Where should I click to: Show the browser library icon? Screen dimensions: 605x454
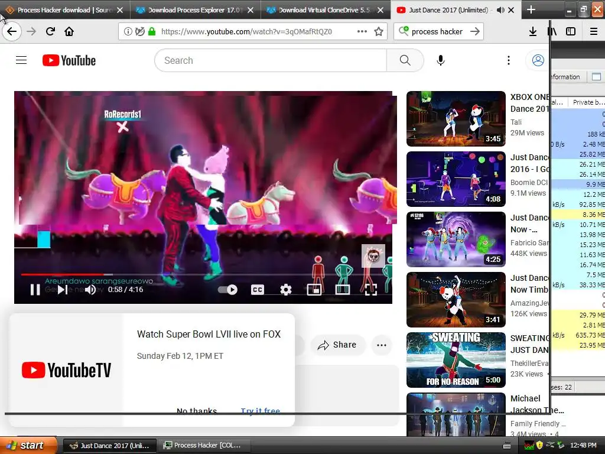pos(552,31)
